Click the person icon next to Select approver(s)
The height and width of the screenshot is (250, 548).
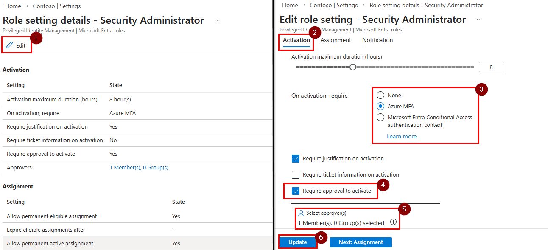(x=300, y=213)
